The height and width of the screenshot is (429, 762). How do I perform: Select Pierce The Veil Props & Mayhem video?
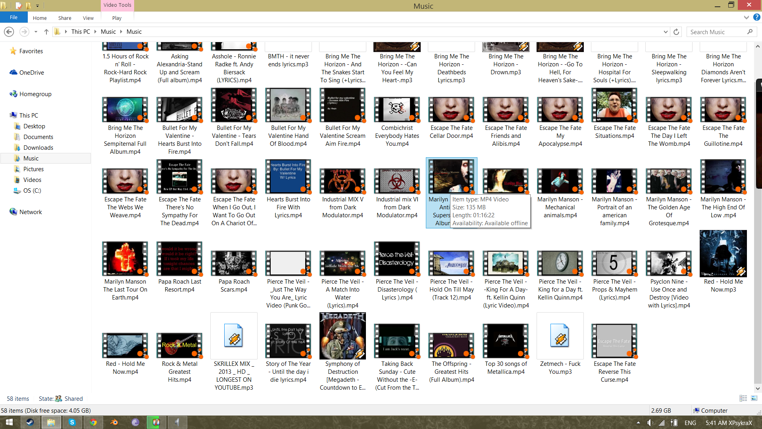tap(615, 276)
